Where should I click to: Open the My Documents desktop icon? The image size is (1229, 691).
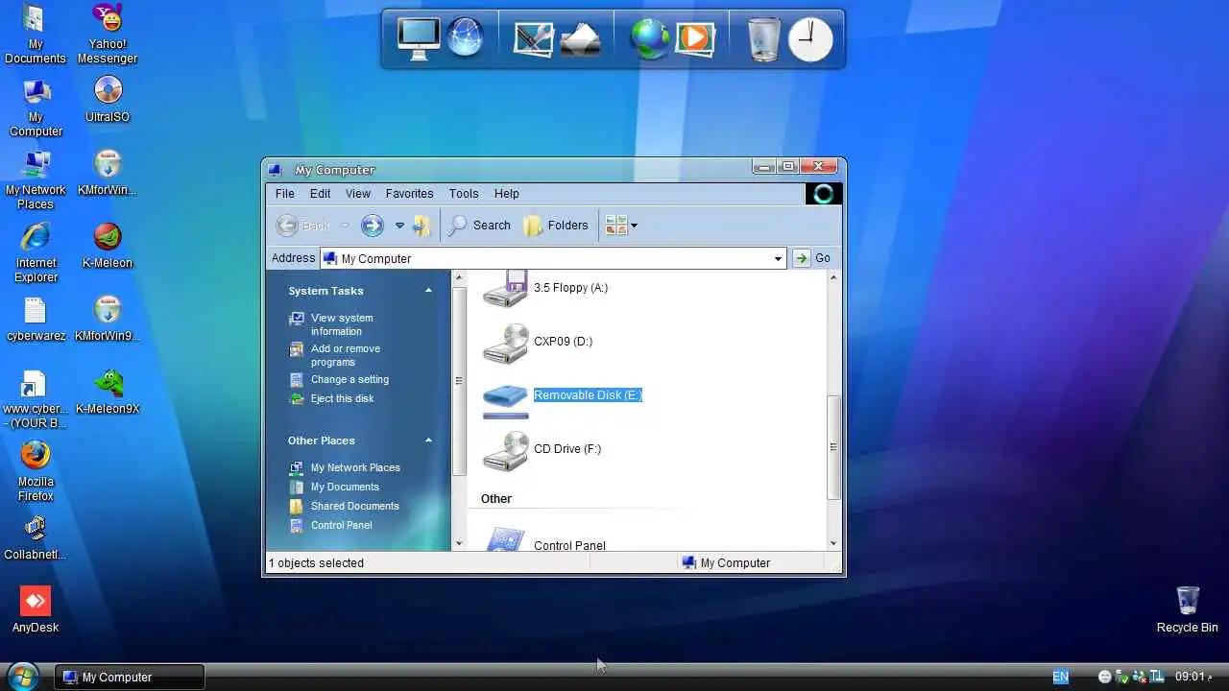pyautogui.click(x=36, y=35)
